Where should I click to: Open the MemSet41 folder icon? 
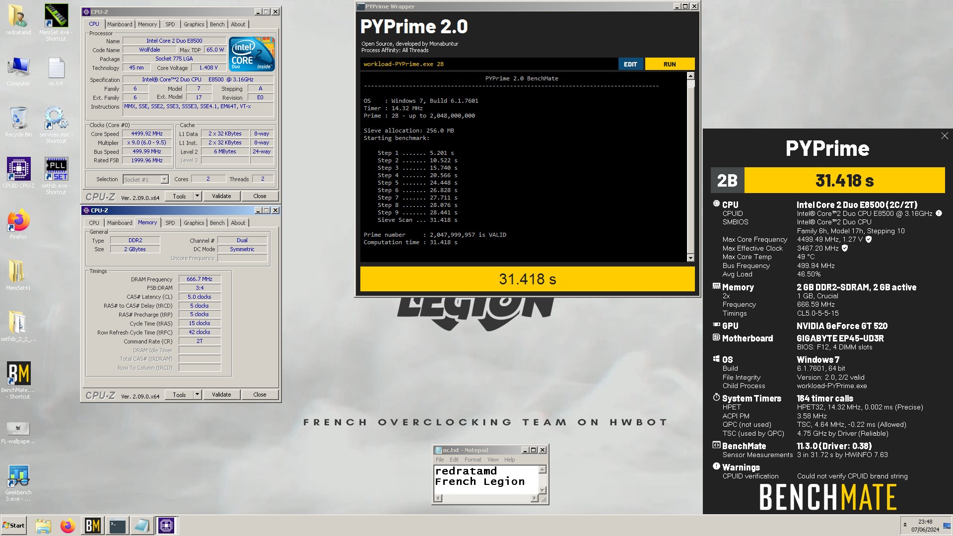(x=18, y=275)
